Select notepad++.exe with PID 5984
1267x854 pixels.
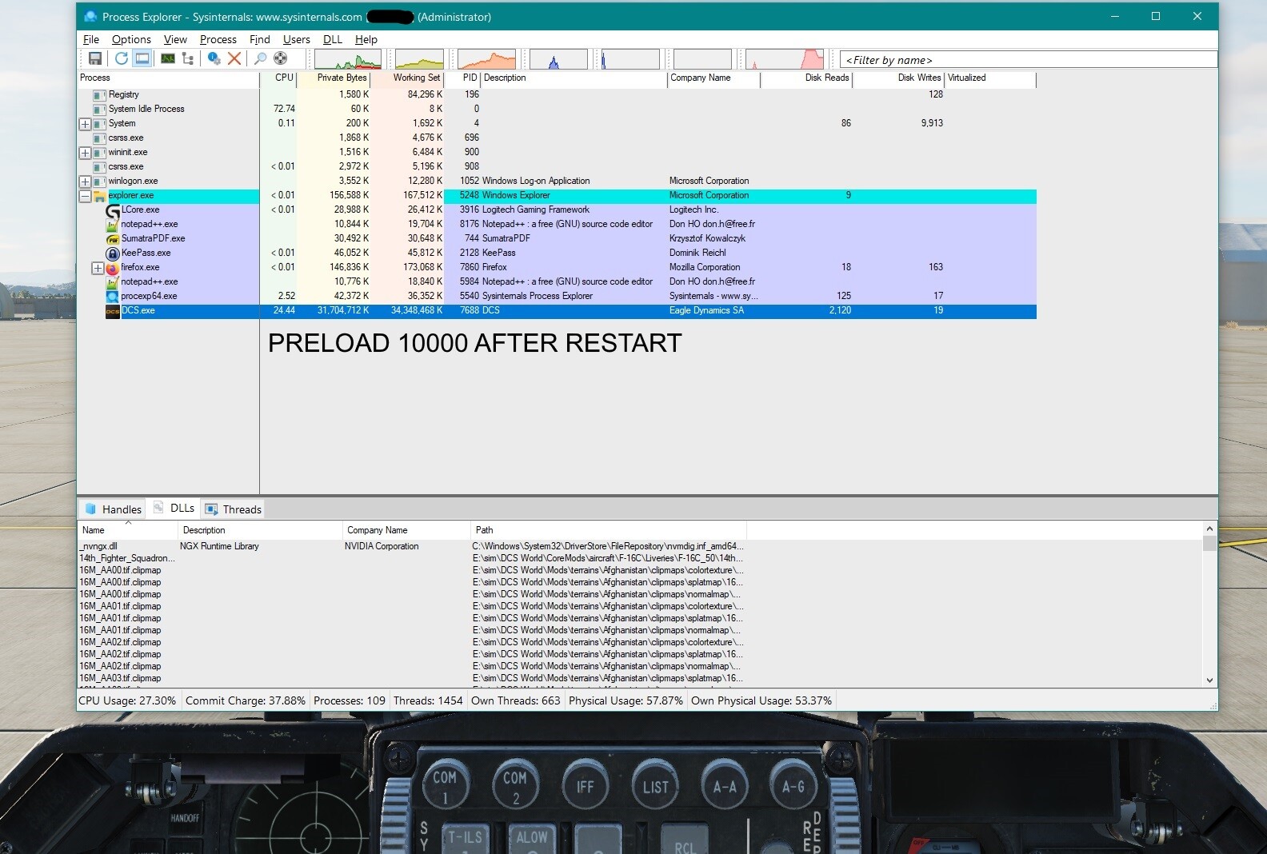557,282
